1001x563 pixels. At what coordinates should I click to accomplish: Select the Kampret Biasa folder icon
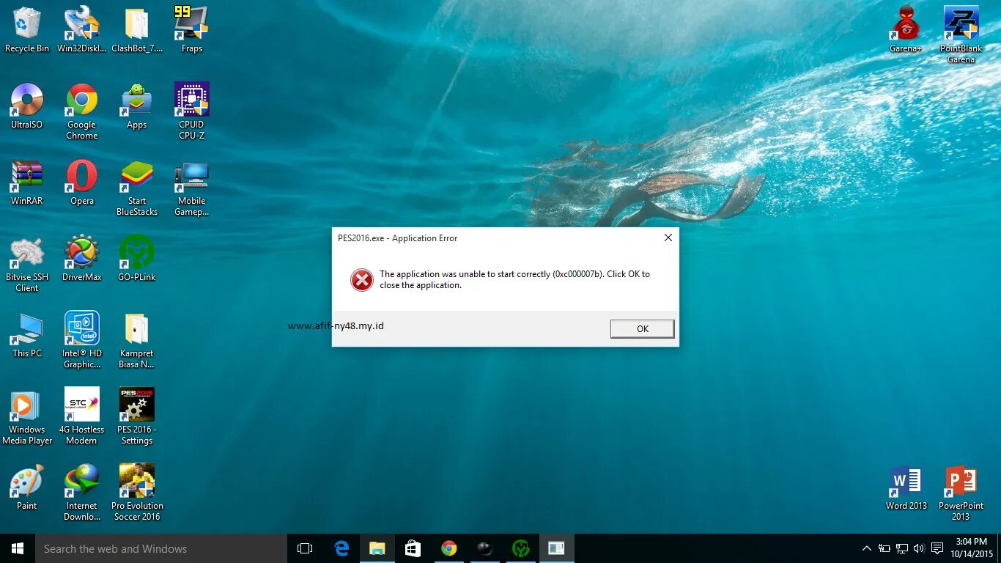137,340
